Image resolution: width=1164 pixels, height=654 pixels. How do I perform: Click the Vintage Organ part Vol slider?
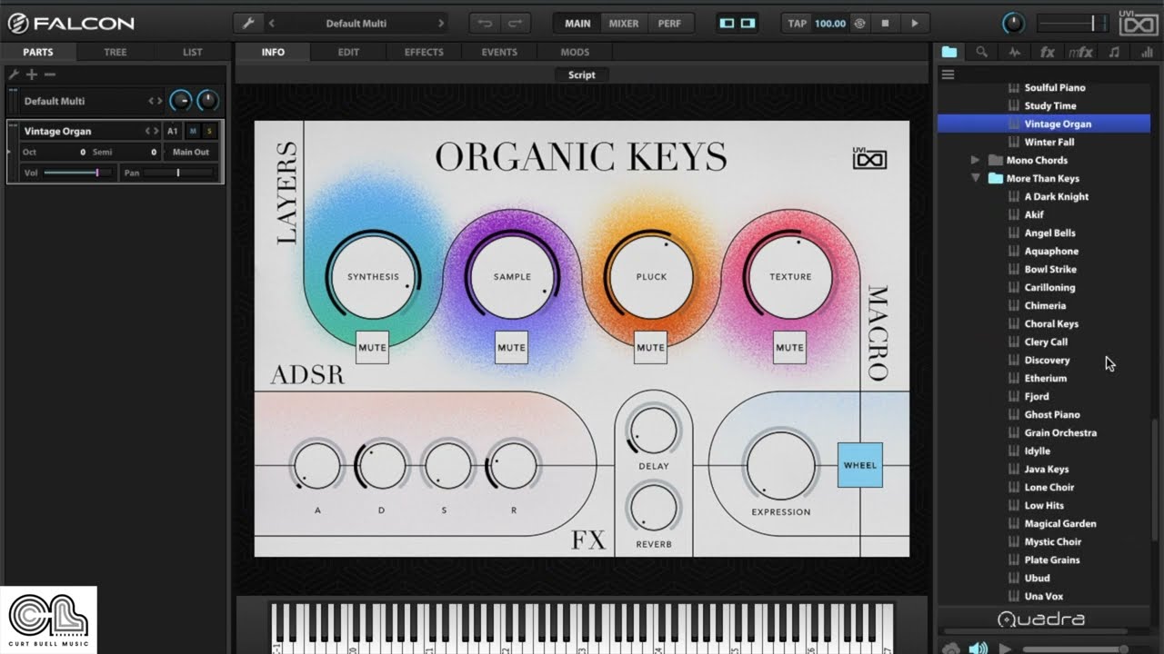coord(77,173)
